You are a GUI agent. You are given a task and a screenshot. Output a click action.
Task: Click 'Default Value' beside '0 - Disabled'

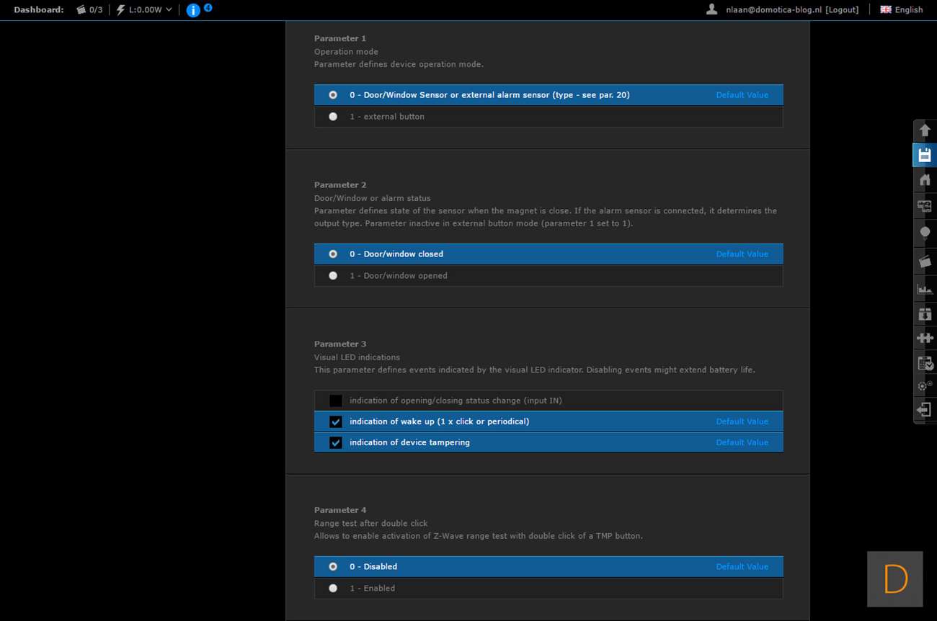(742, 567)
